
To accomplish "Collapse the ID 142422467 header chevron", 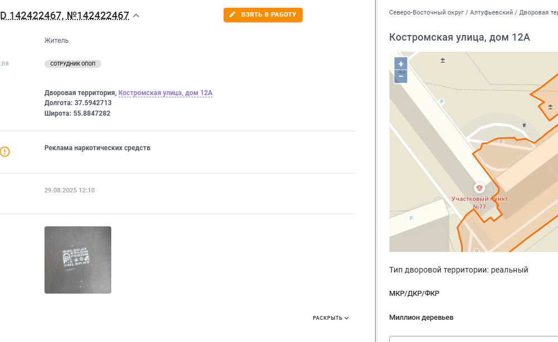I will (x=136, y=16).
